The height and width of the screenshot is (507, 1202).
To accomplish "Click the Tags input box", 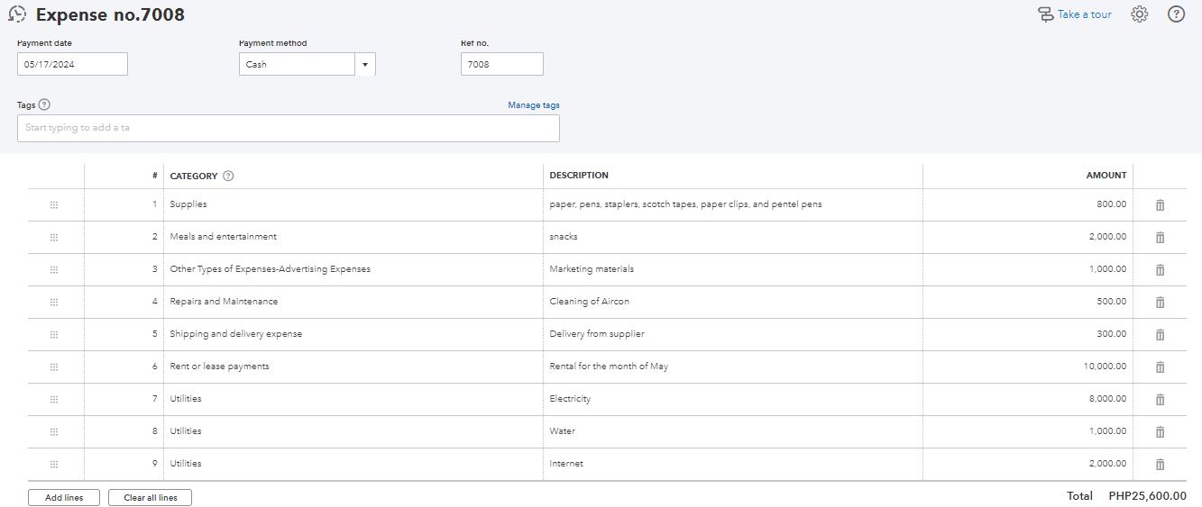I will click(x=288, y=128).
